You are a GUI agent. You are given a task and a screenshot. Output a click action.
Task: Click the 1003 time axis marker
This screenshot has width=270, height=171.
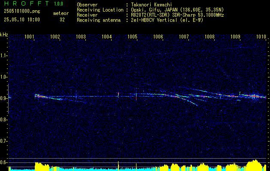pos(81,36)
